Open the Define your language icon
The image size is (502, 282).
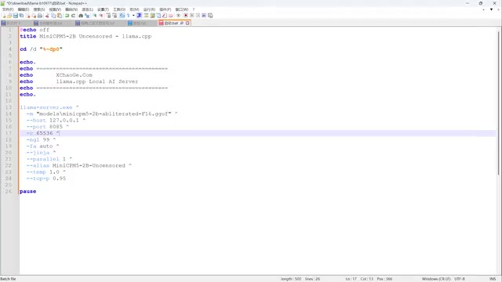(x=146, y=16)
